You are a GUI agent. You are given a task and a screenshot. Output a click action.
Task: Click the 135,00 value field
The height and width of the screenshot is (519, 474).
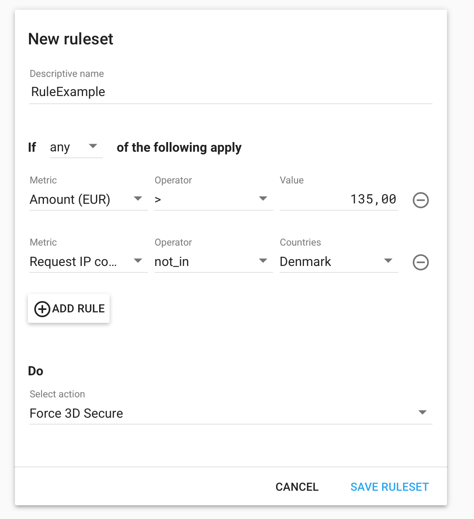(339, 199)
